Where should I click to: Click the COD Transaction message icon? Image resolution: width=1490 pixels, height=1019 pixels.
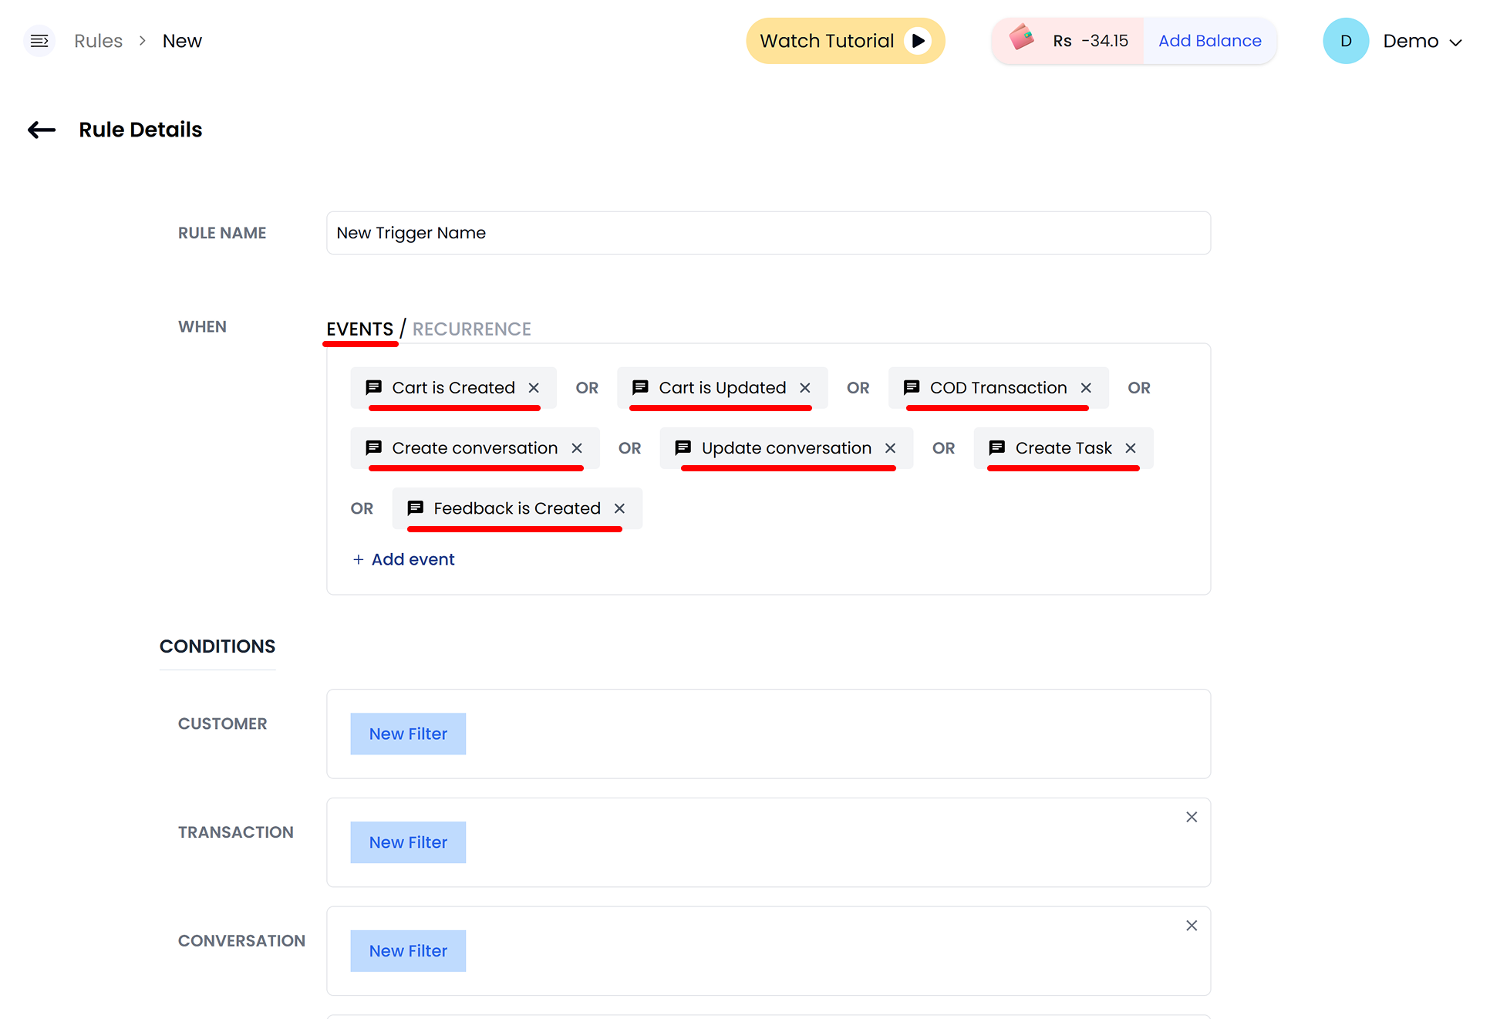[912, 387]
